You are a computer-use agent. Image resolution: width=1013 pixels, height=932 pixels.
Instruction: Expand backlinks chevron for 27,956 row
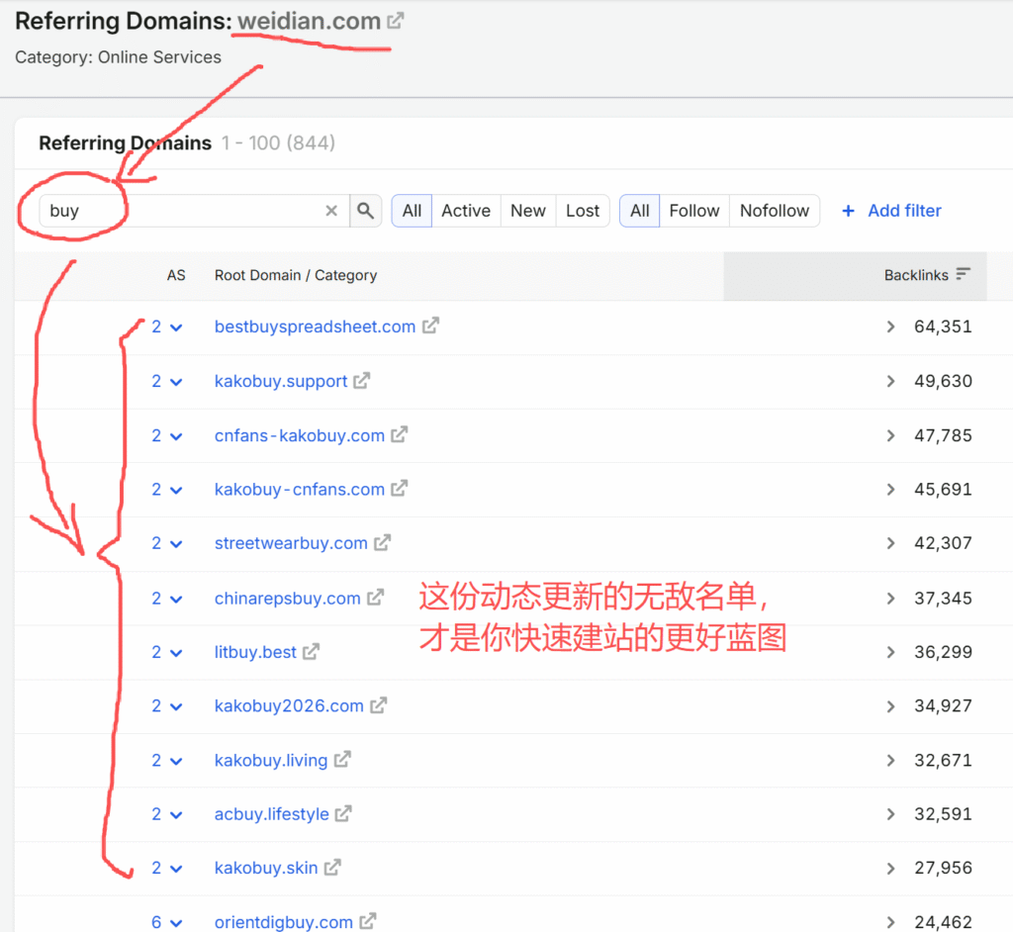pyautogui.click(x=891, y=868)
